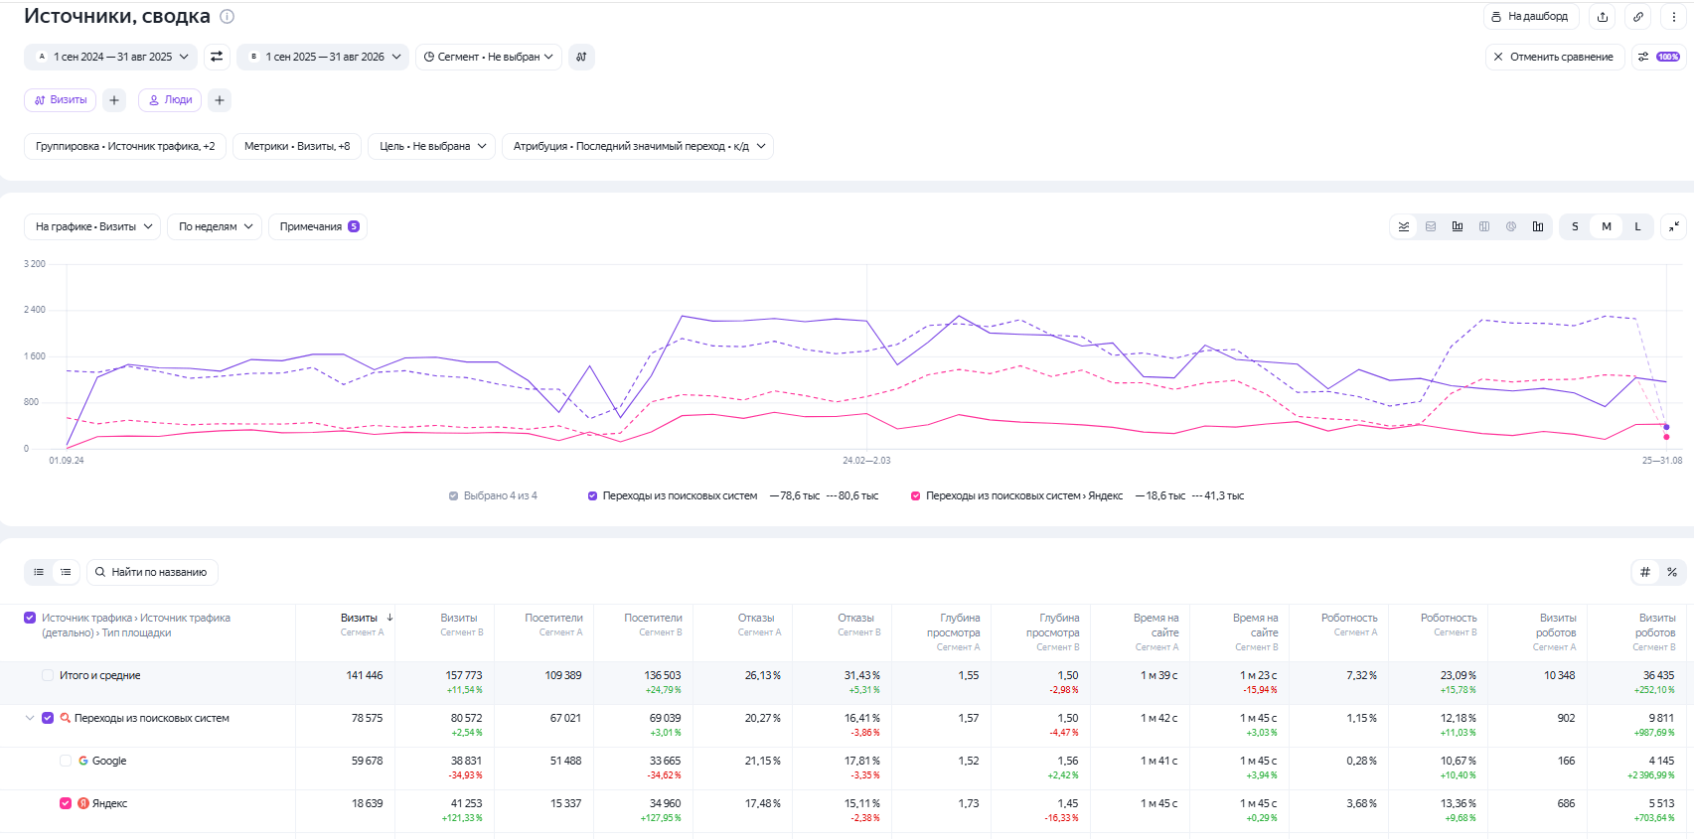This screenshot has height=839, width=1694.
Task: Open the Сегмент • Не выбран dropdown
Action: click(x=489, y=57)
